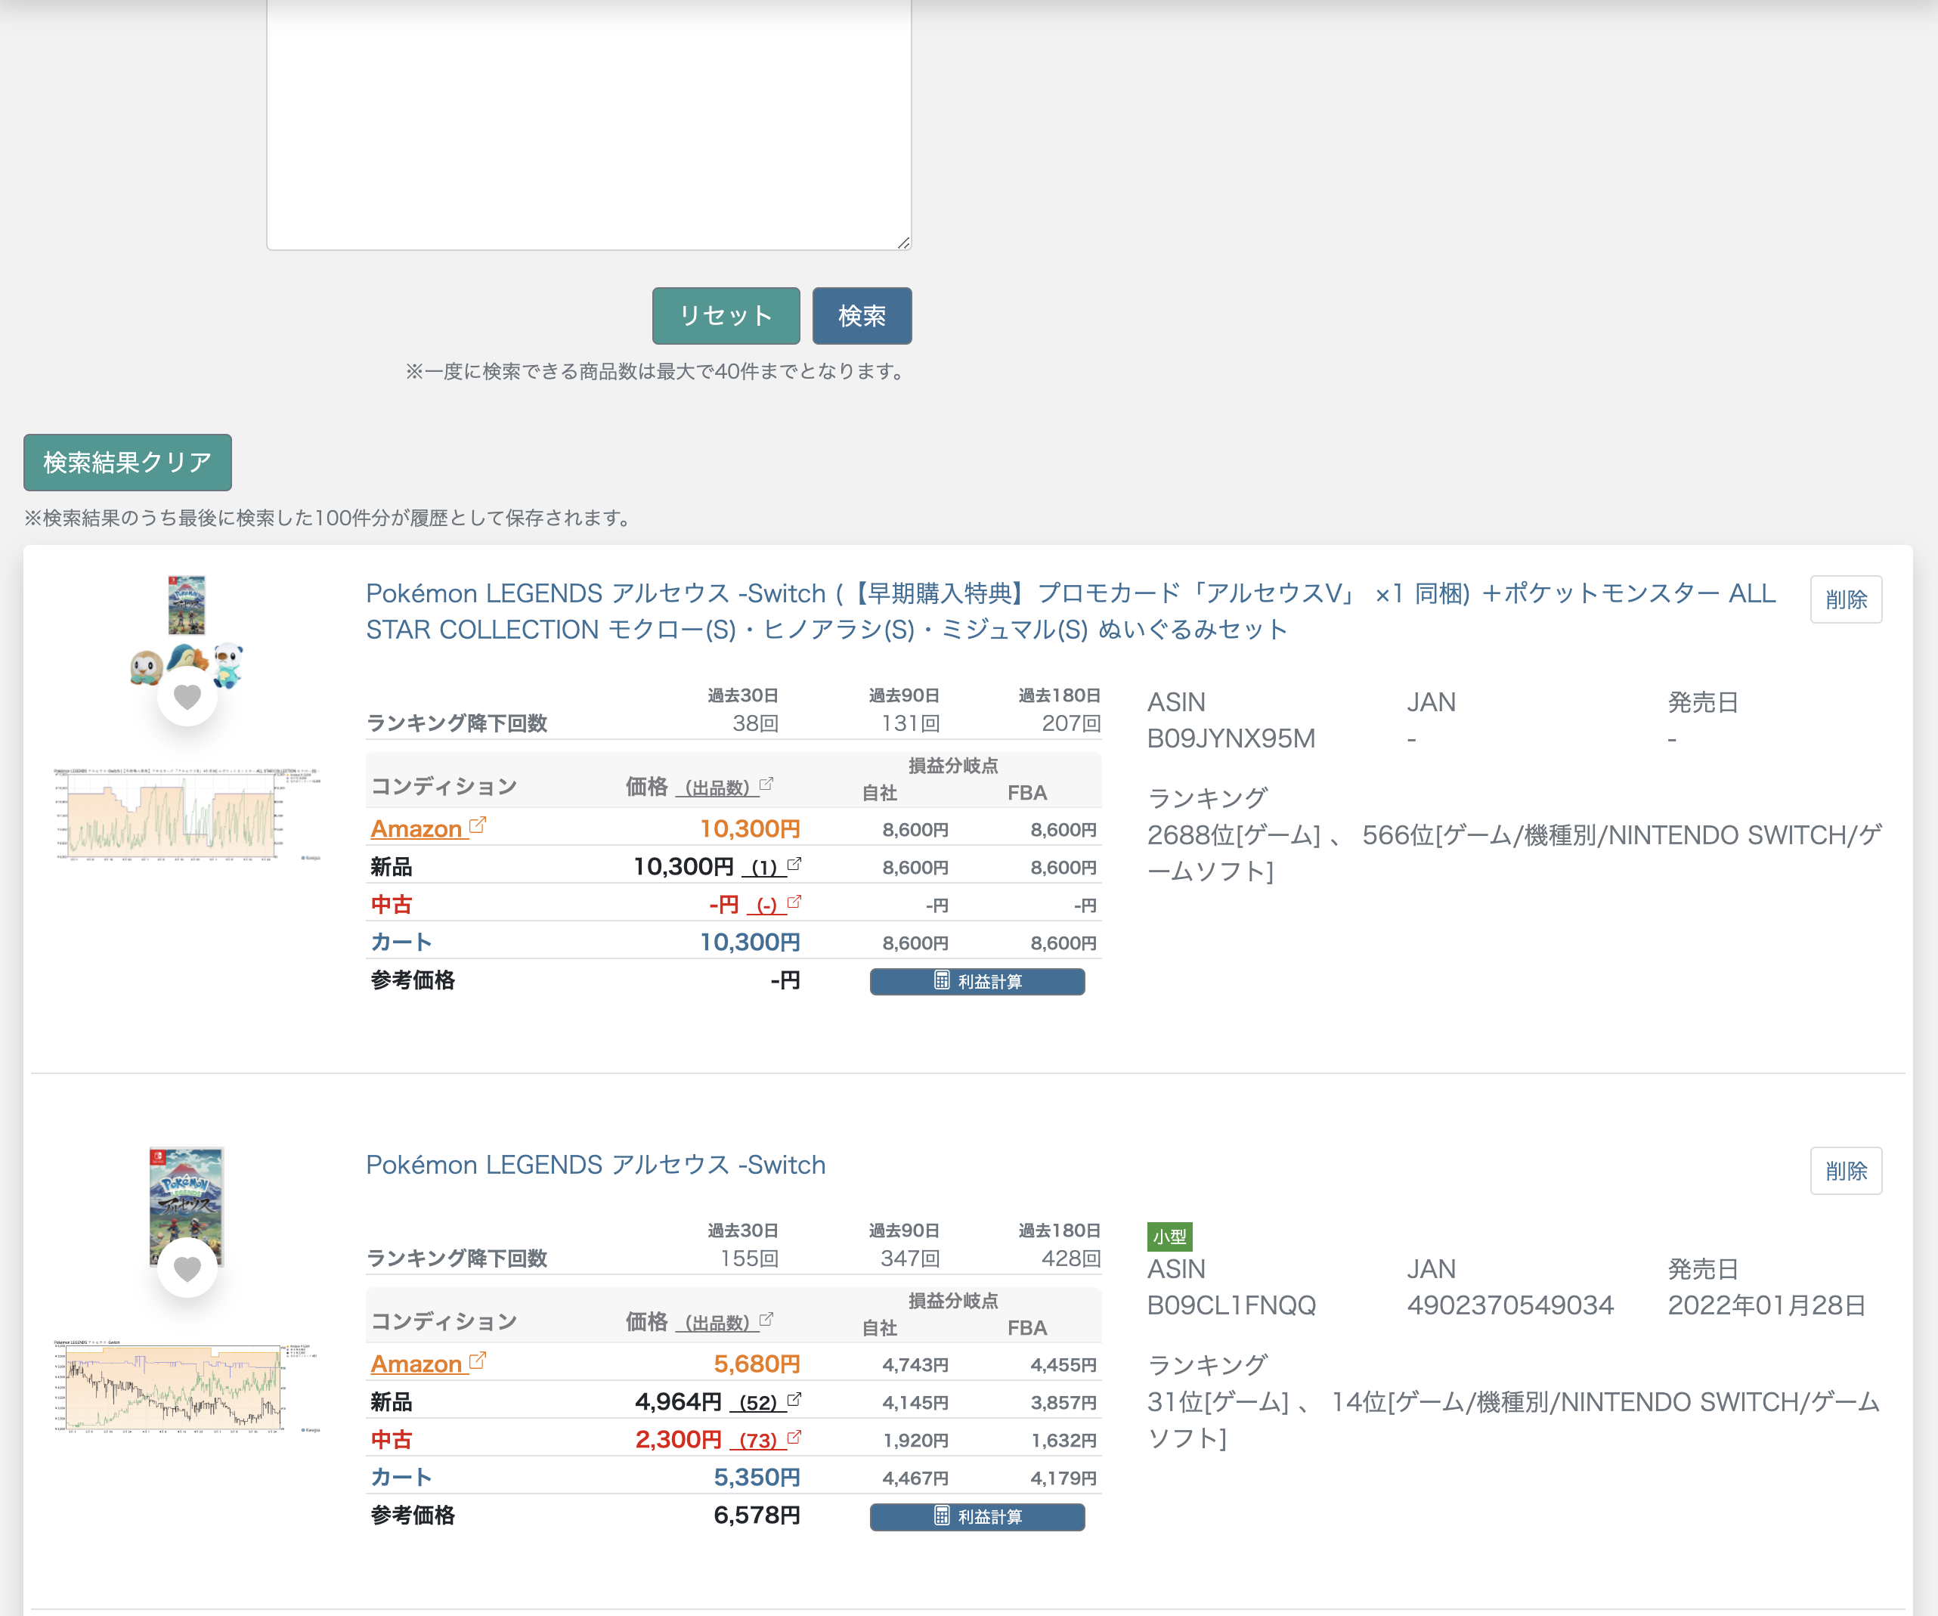Image resolution: width=1938 pixels, height=1616 pixels.
Task: Open used-condition (-) seller count link
Action: point(766,906)
